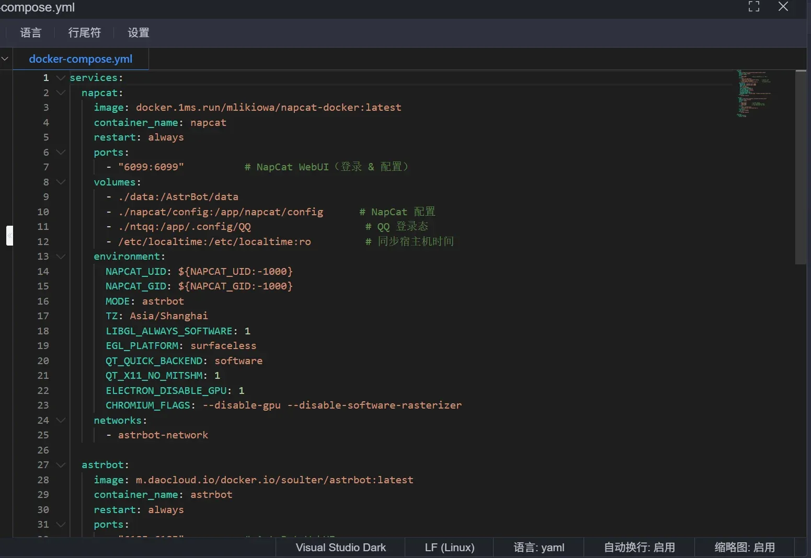This screenshot has width=811, height=558.
Task: Click ELECTRON_DISABLE_GPU: 1 line
Action: 175,391
